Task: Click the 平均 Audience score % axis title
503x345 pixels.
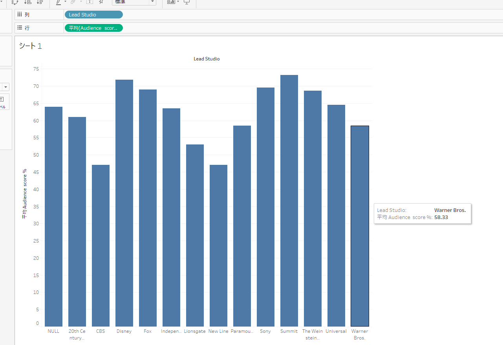Action: (24, 194)
